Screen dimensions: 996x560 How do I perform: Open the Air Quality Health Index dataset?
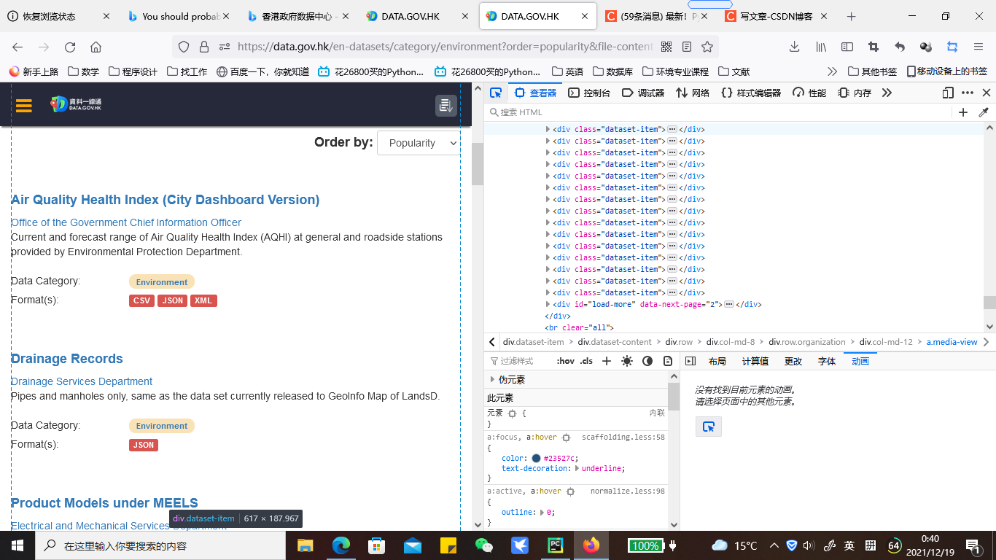[165, 199]
